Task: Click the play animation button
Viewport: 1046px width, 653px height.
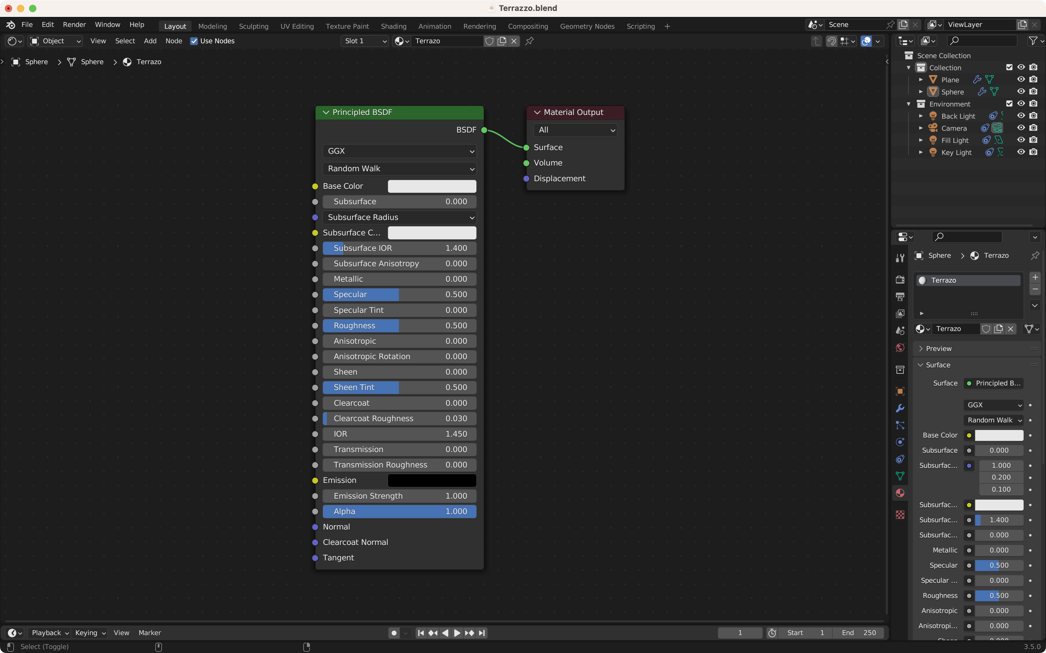Action: [457, 633]
